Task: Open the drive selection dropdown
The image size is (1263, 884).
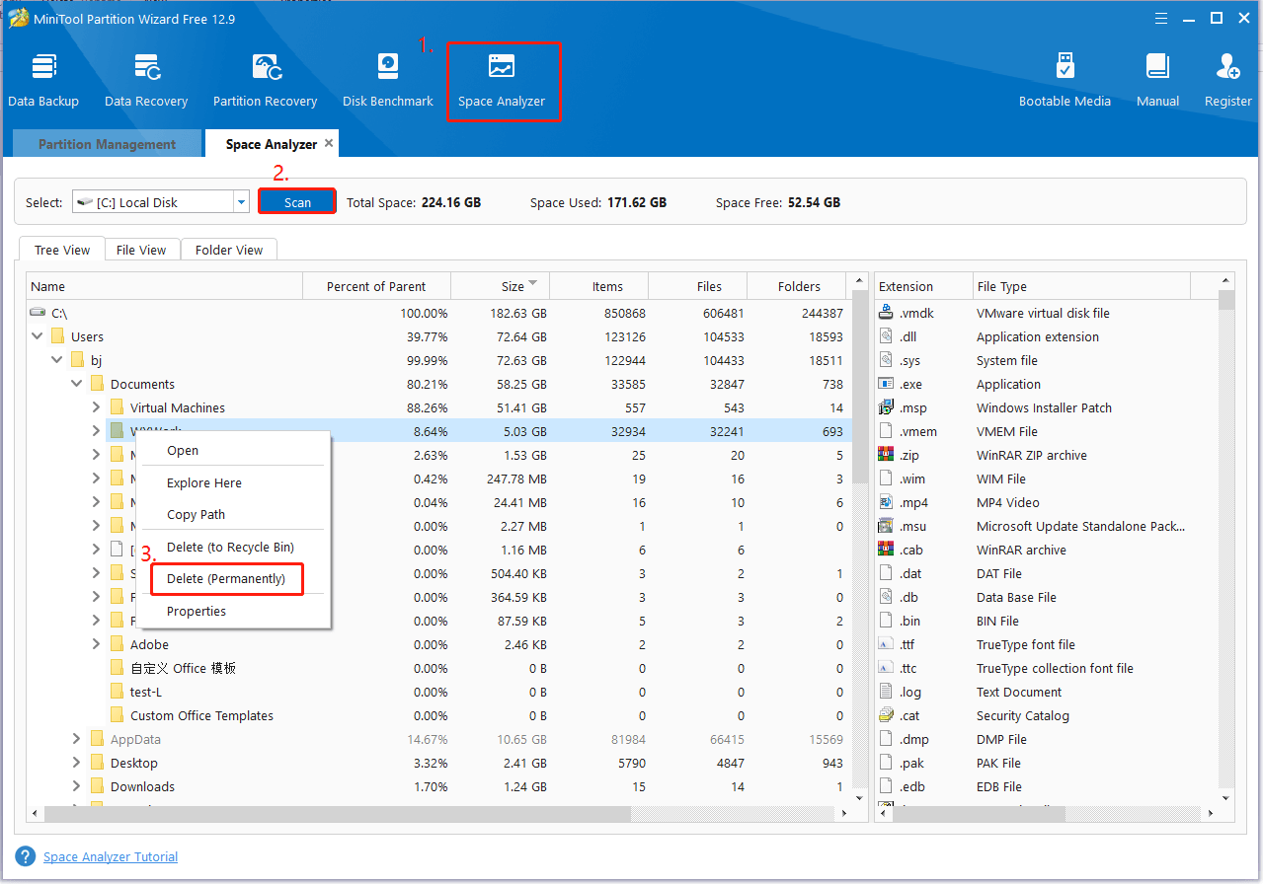Action: pos(241,202)
